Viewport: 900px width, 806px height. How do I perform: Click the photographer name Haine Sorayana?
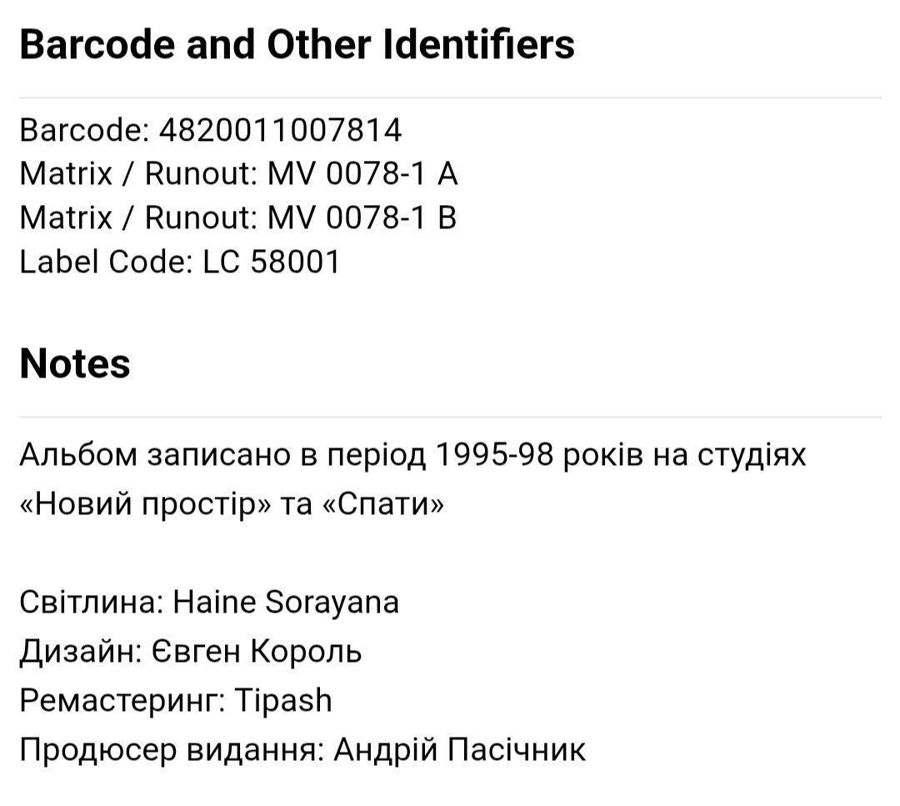coord(286,603)
